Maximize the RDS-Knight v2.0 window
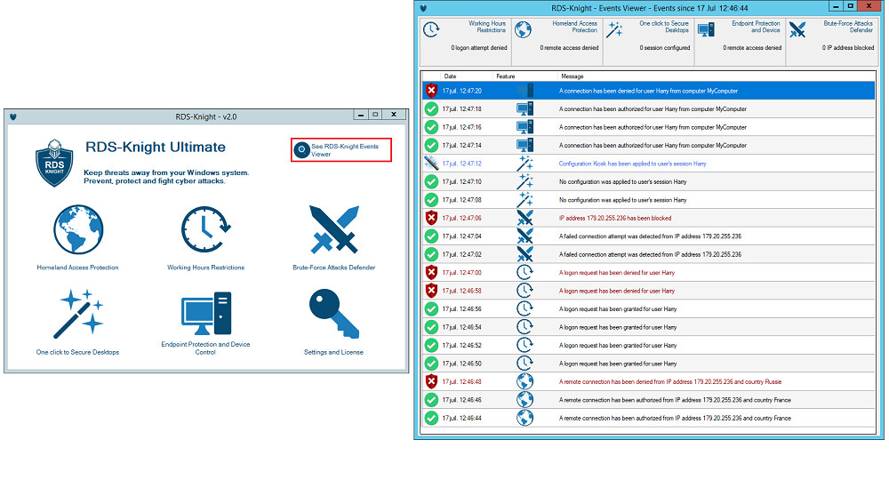The image size is (889, 480). point(375,115)
